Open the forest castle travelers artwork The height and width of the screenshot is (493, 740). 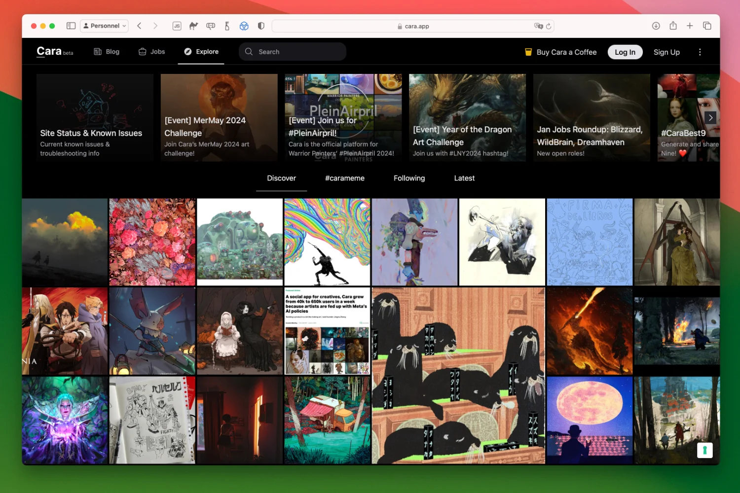tap(677, 420)
